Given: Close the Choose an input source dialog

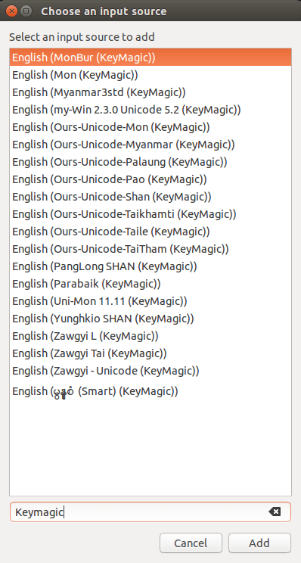Looking at the screenshot, I should [x=12, y=11].
